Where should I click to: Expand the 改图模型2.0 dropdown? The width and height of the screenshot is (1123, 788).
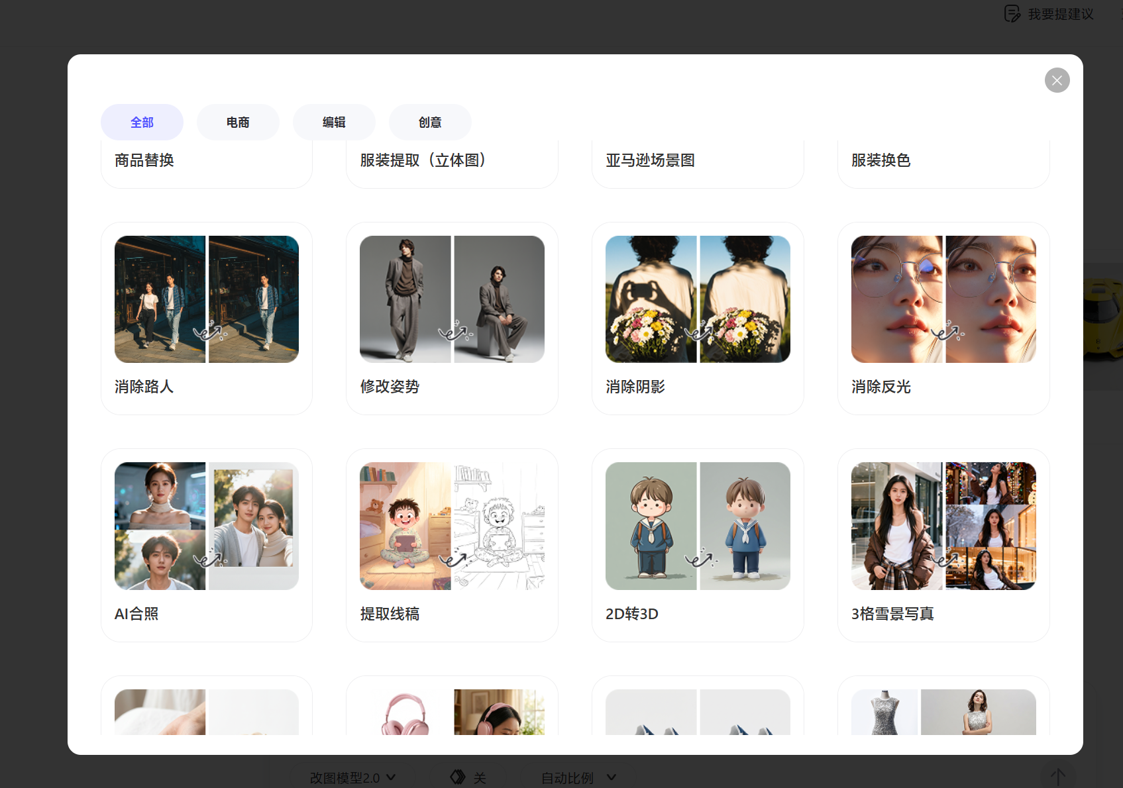click(352, 777)
